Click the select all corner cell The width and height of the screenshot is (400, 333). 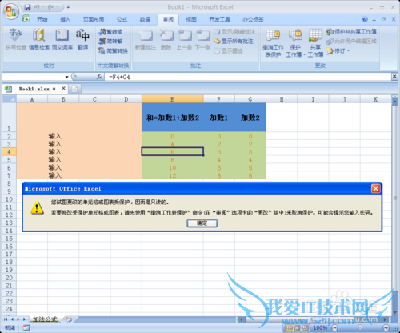[10, 99]
